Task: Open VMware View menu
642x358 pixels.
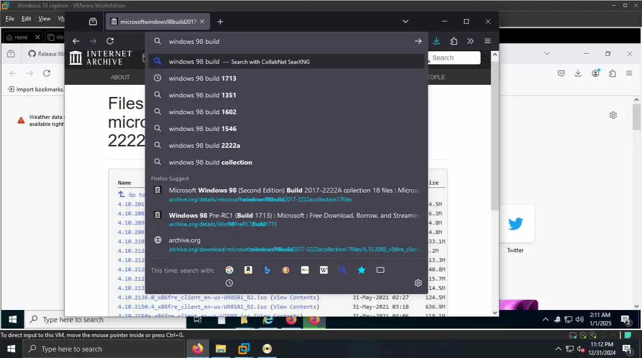Action: tap(44, 19)
